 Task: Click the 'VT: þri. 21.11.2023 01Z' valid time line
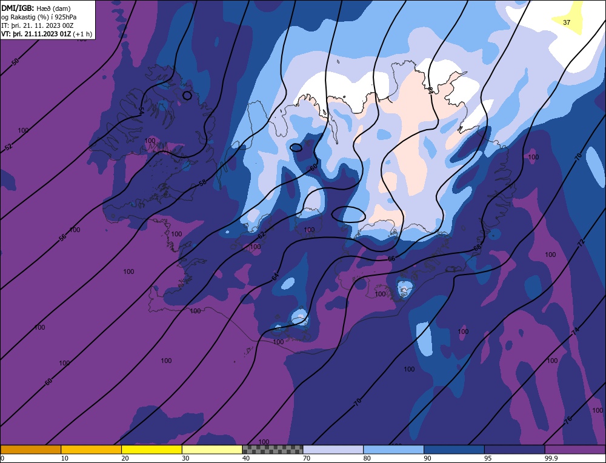tap(47, 34)
